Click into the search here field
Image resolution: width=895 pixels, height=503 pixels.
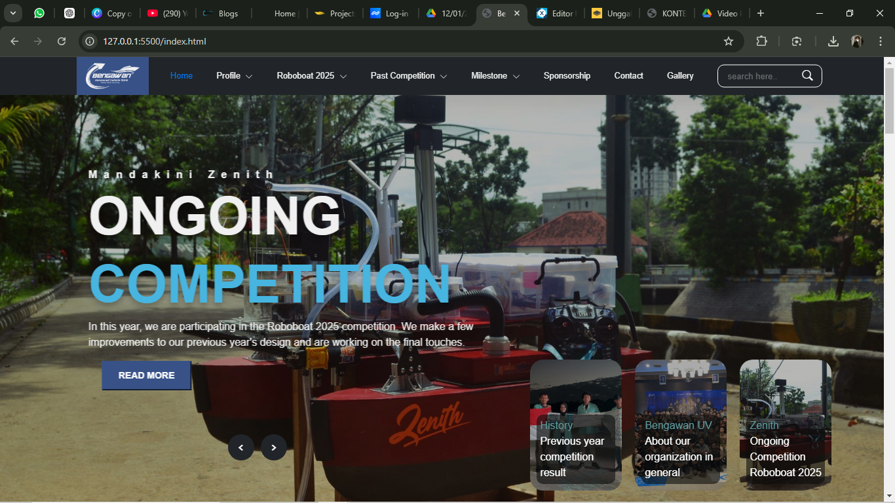click(760, 76)
